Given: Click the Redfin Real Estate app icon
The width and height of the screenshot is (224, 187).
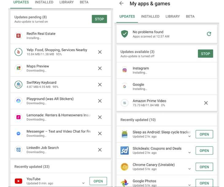Looking at the screenshot, I should pos(18,36).
